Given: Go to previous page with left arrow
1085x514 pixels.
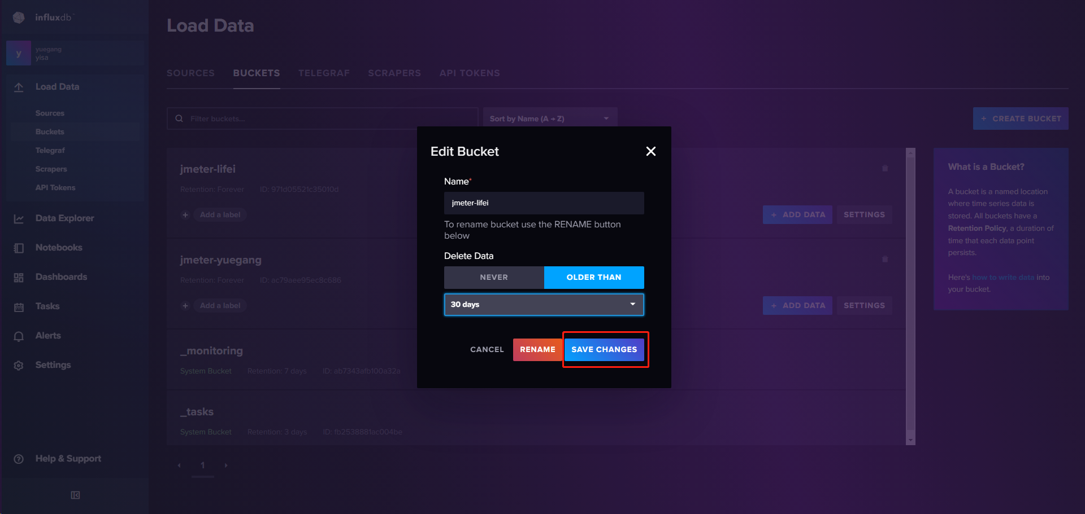Looking at the screenshot, I should [179, 465].
